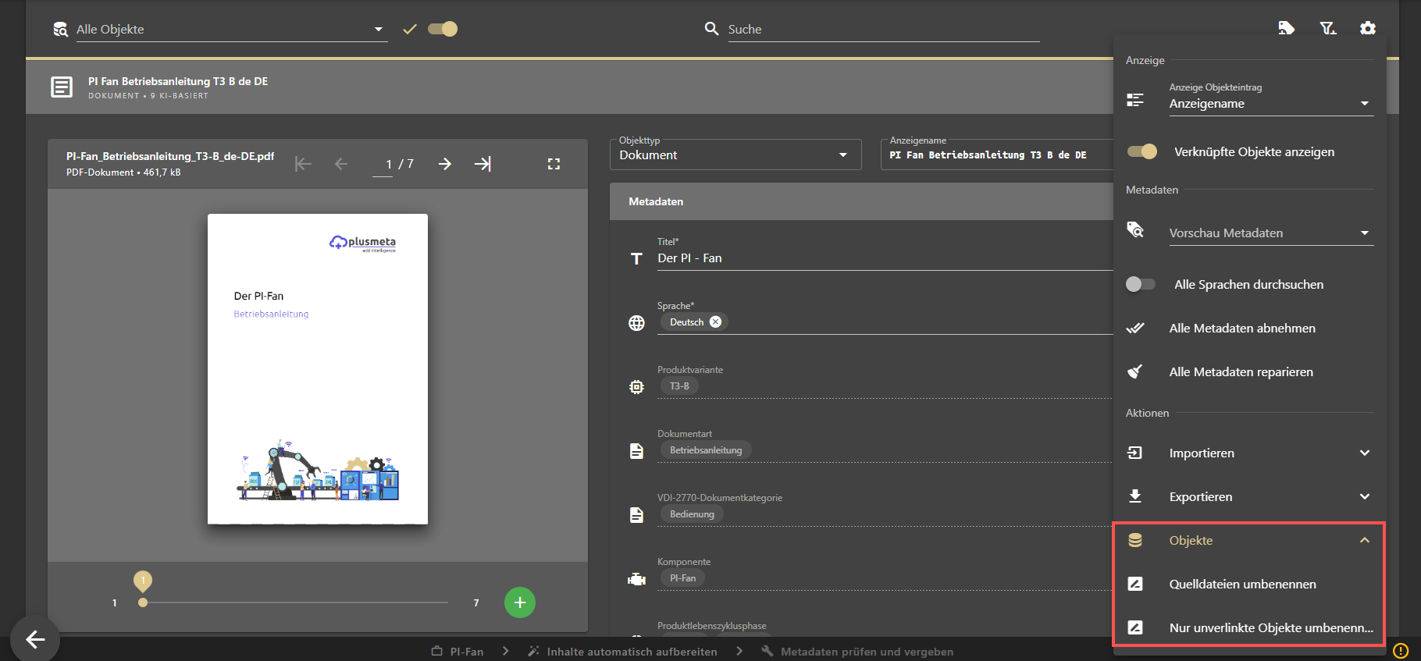Viewport: 1421px width, 661px height.
Task: Open the Objekttyp Dokument dropdown
Action: pyautogui.click(x=735, y=155)
